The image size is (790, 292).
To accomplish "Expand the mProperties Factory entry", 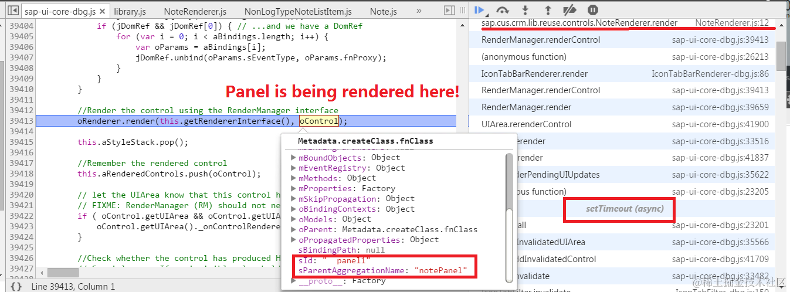I will click(294, 189).
